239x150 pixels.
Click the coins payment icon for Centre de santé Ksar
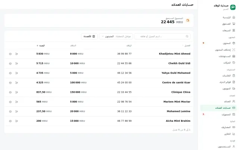[x=16, y=83]
